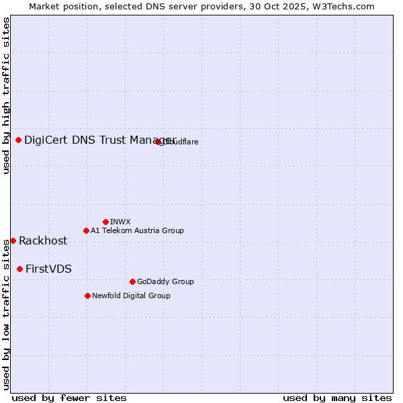Viewport: 403px width, 403px height.
Task: Select the Newfold Digital Group label
Action: coord(131,296)
